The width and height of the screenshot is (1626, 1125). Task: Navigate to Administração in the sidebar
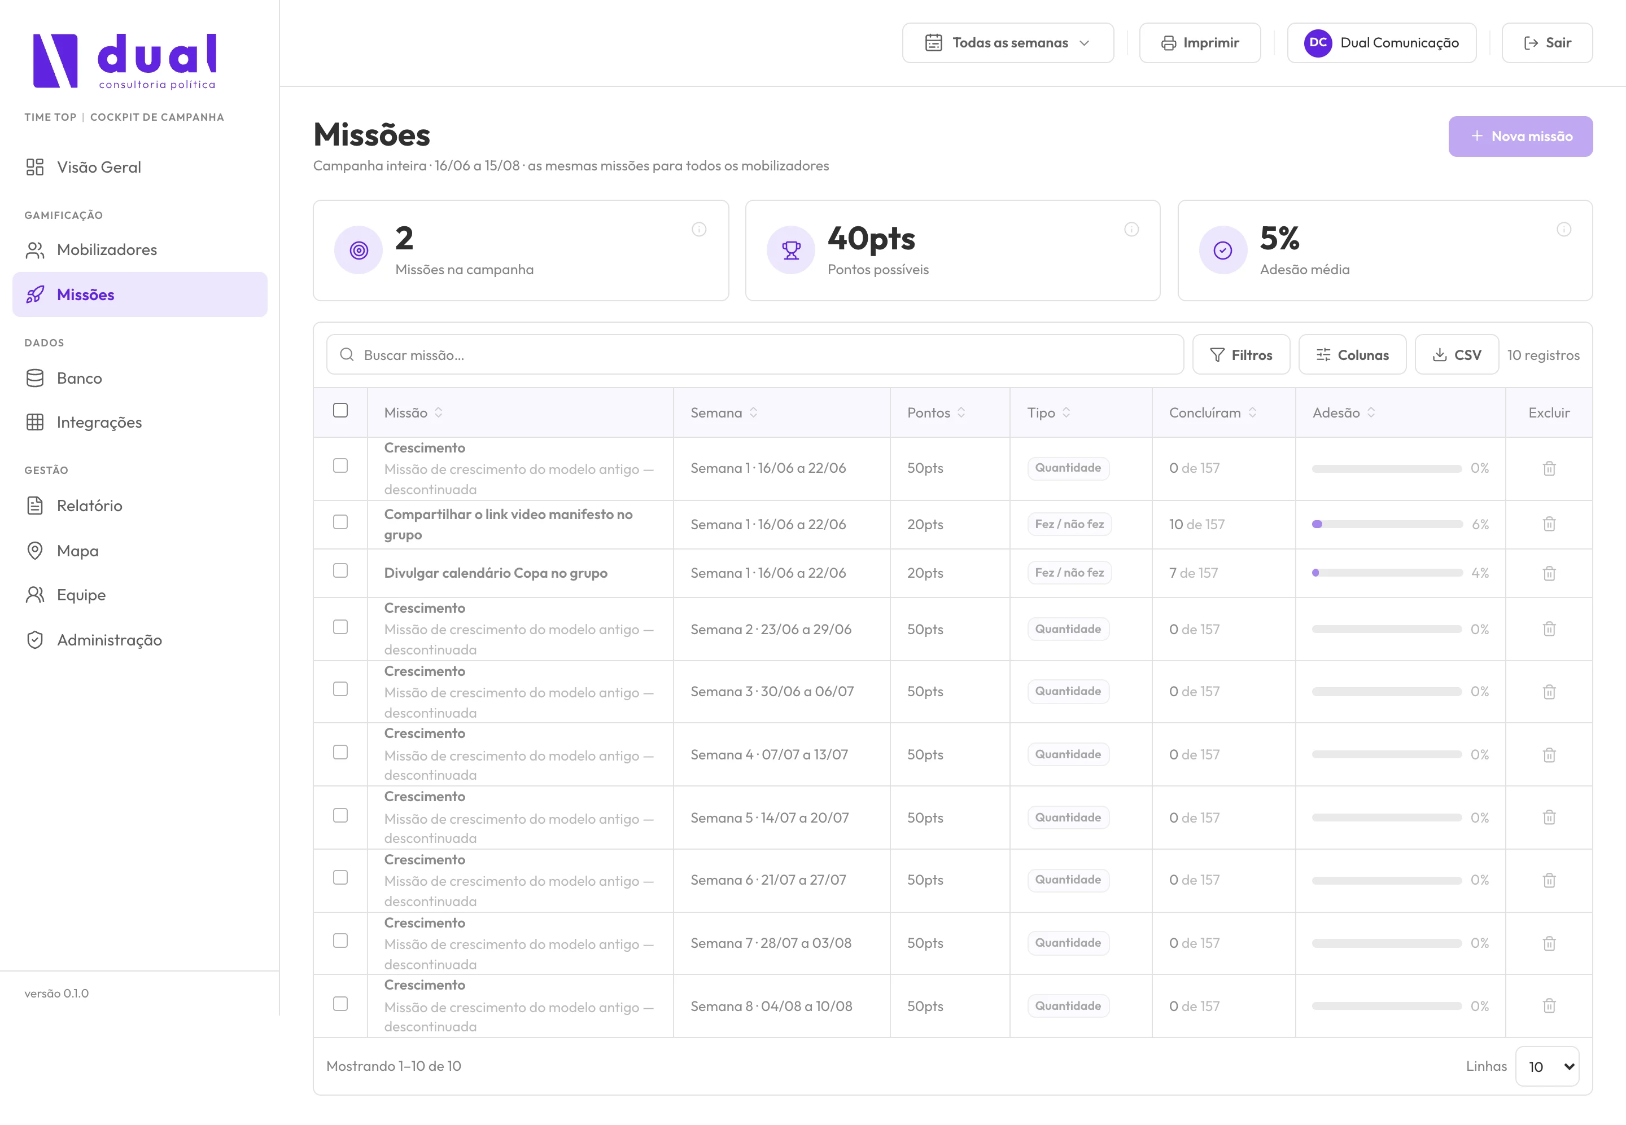click(x=139, y=640)
